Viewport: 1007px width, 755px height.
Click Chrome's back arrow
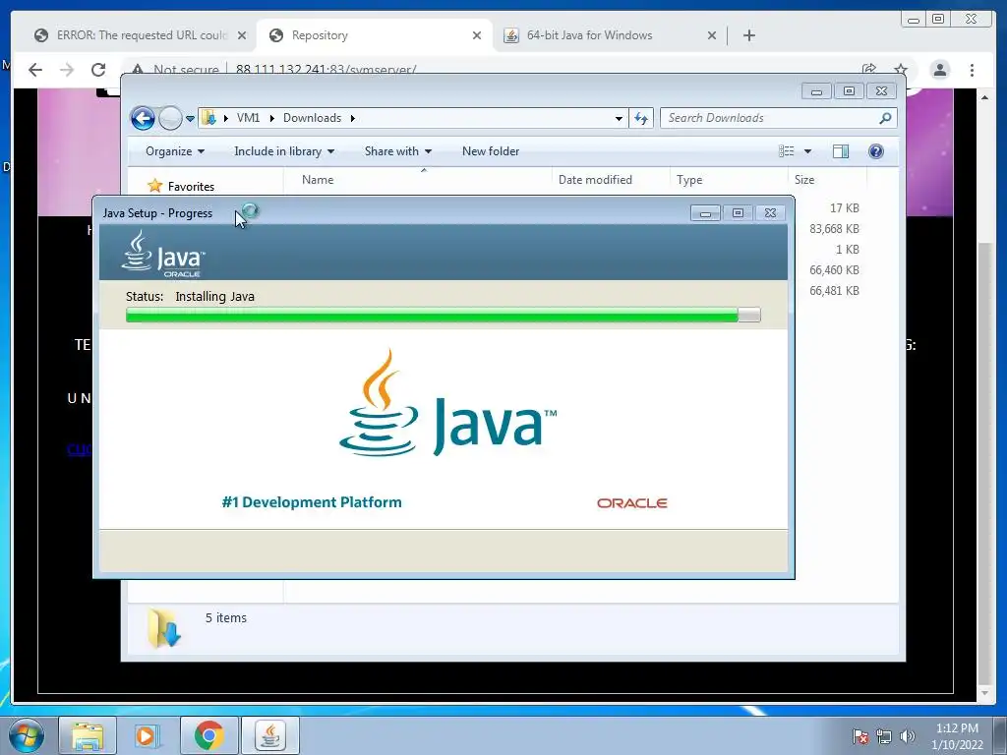35,70
